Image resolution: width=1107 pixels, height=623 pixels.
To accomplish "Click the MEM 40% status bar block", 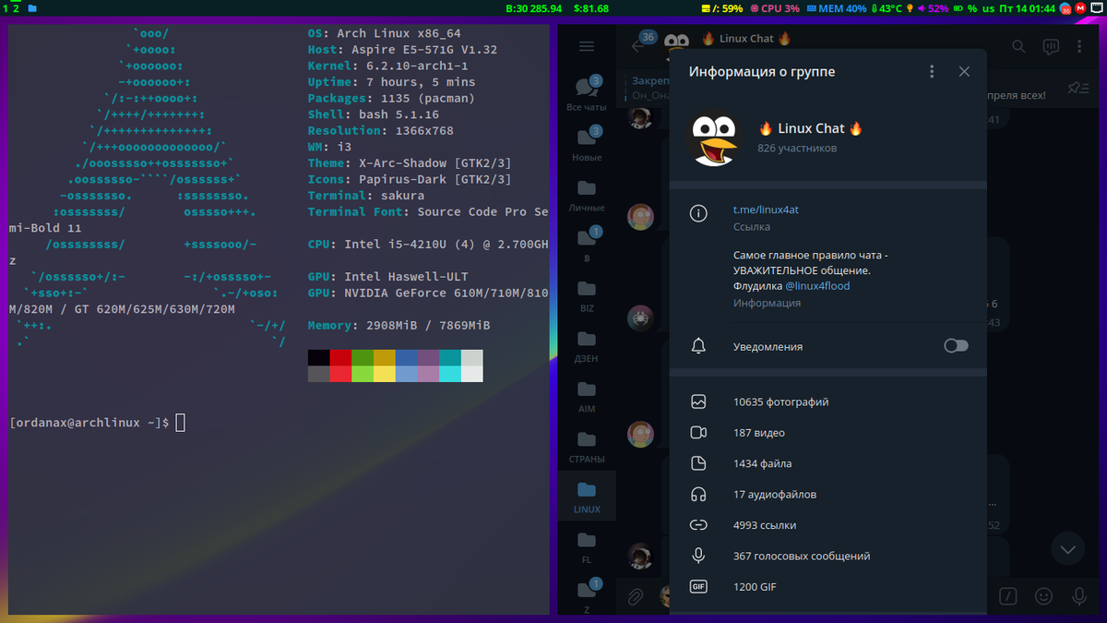I will point(837,8).
